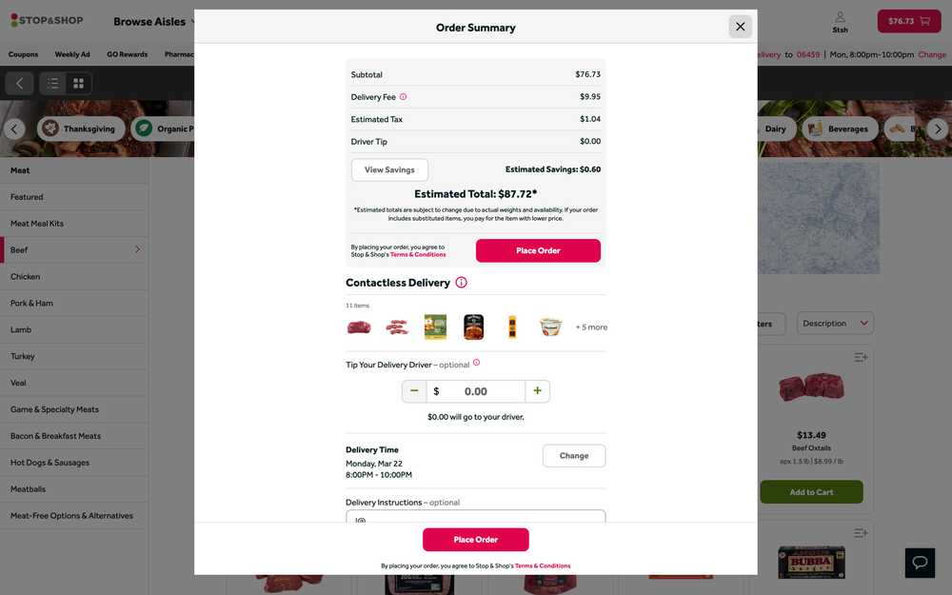Select Chicken in the meat sidebar
952x595 pixels.
tap(26, 277)
